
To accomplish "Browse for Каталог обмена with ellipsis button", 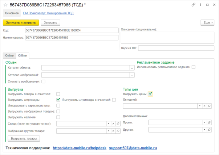I will tap(132, 68).
